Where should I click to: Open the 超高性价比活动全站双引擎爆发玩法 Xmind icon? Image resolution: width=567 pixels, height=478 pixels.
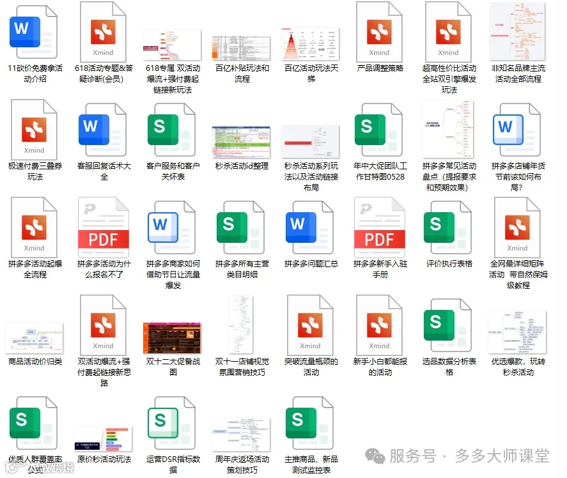tap(448, 32)
